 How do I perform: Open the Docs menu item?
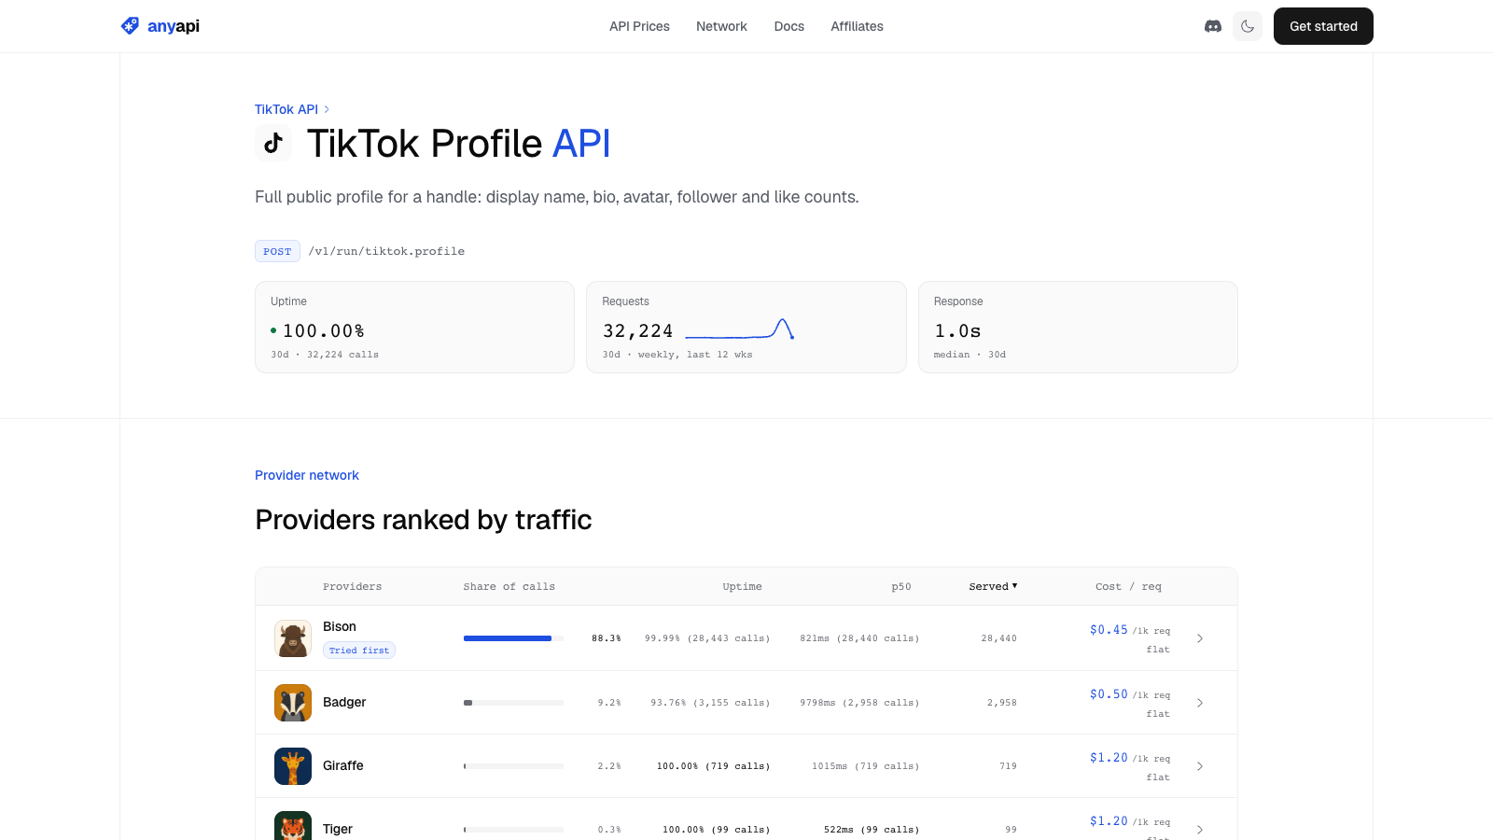[788, 26]
